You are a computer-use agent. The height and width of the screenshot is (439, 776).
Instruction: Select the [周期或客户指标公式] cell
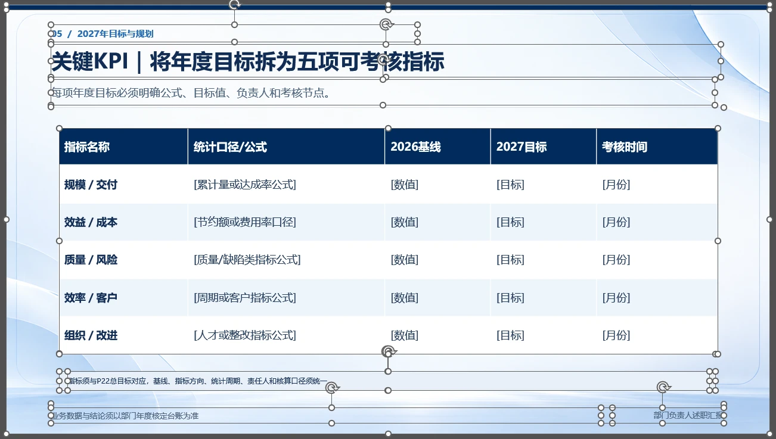[286, 297]
